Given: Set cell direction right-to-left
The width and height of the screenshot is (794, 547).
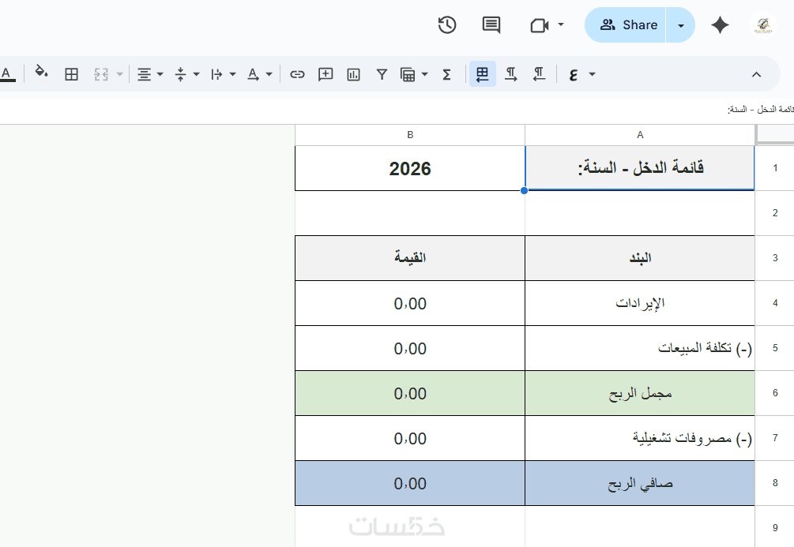Looking at the screenshot, I should click(539, 74).
